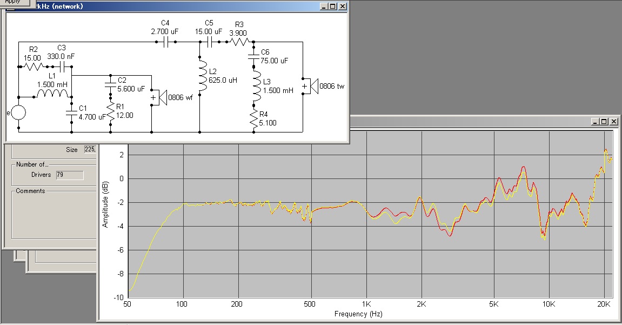Click the 5.600 uF value of C2

coord(131,89)
